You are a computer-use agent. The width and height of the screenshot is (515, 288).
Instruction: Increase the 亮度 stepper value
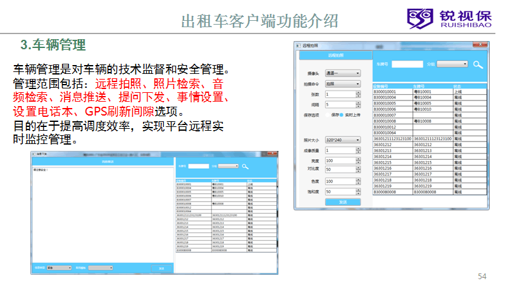358,159
